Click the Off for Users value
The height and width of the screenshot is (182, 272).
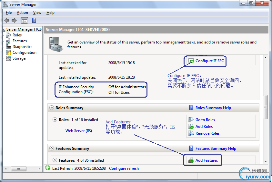click(x=119, y=92)
